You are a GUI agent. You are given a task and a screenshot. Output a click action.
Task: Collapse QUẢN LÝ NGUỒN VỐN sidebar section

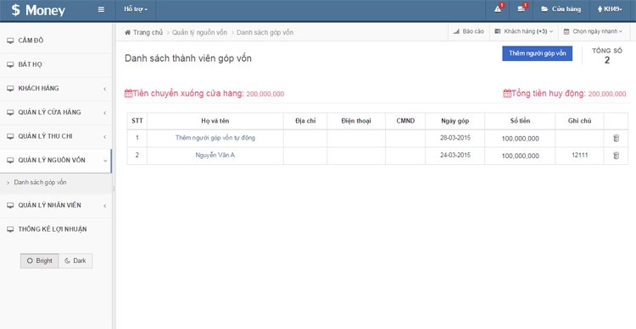56,160
